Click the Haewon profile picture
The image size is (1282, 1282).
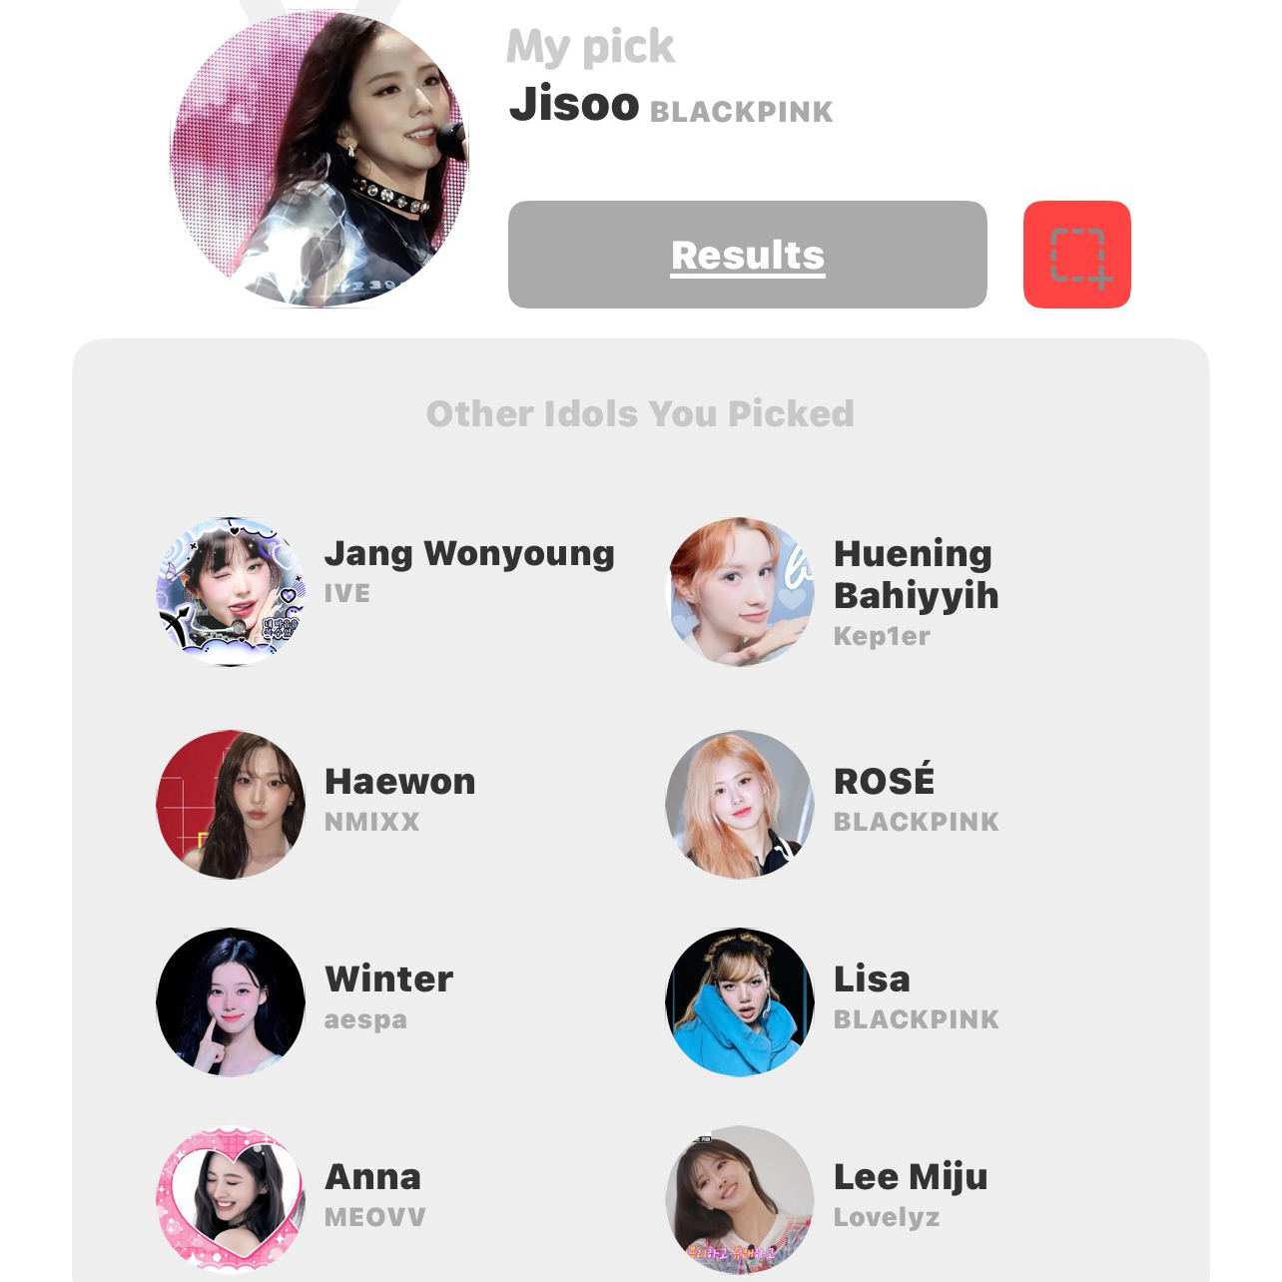point(231,805)
